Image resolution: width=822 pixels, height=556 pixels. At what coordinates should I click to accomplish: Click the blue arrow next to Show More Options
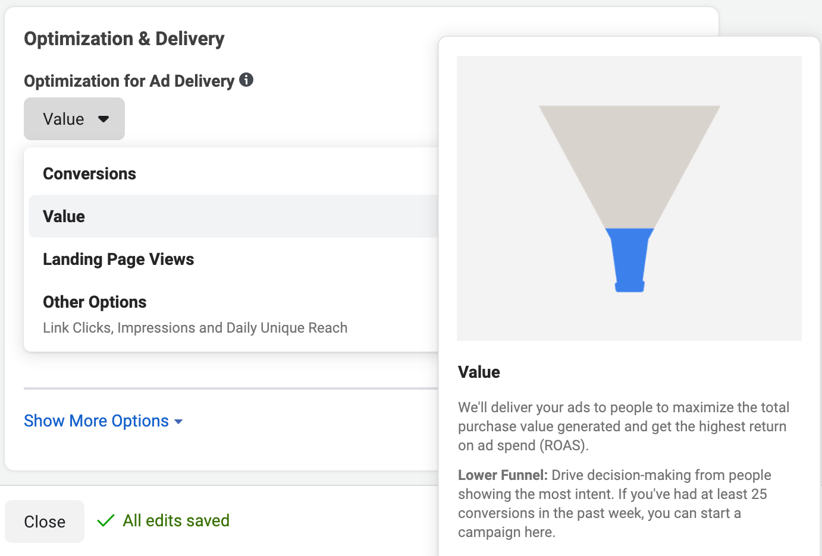pyautogui.click(x=178, y=422)
